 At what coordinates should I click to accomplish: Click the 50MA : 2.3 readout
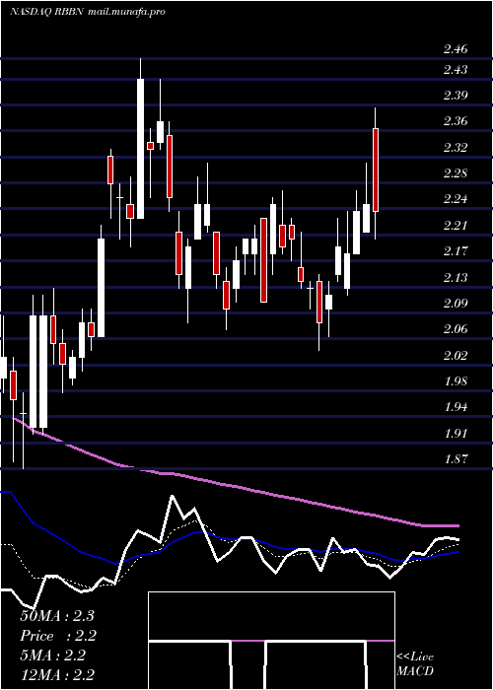(57, 616)
